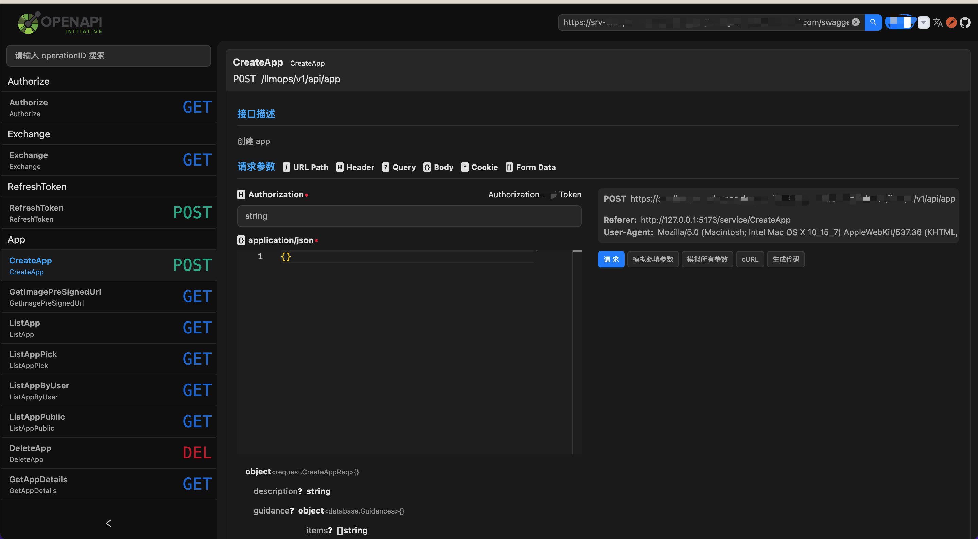Clear the swagger URL field
This screenshot has height=539, width=978.
(855, 22)
